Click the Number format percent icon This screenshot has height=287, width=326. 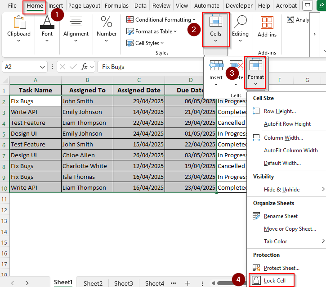click(x=107, y=23)
